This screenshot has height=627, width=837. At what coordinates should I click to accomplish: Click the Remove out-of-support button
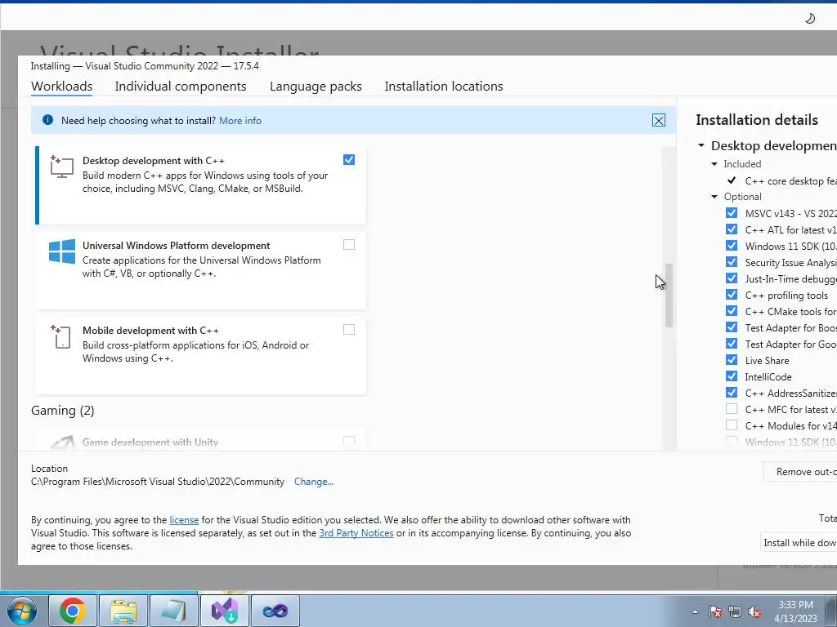click(x=800, y=472)
